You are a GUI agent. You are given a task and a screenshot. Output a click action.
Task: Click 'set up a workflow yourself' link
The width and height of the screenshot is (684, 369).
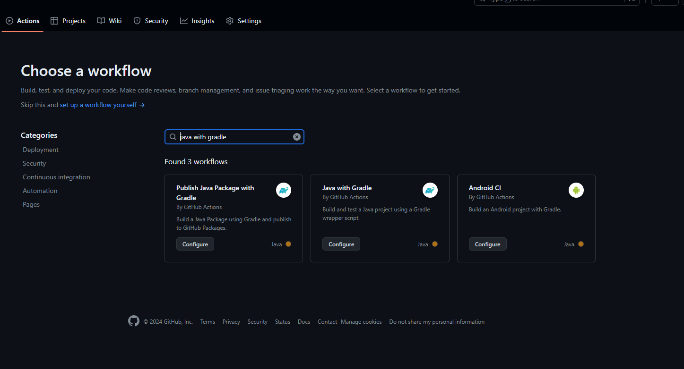click(x=102, y=105)
